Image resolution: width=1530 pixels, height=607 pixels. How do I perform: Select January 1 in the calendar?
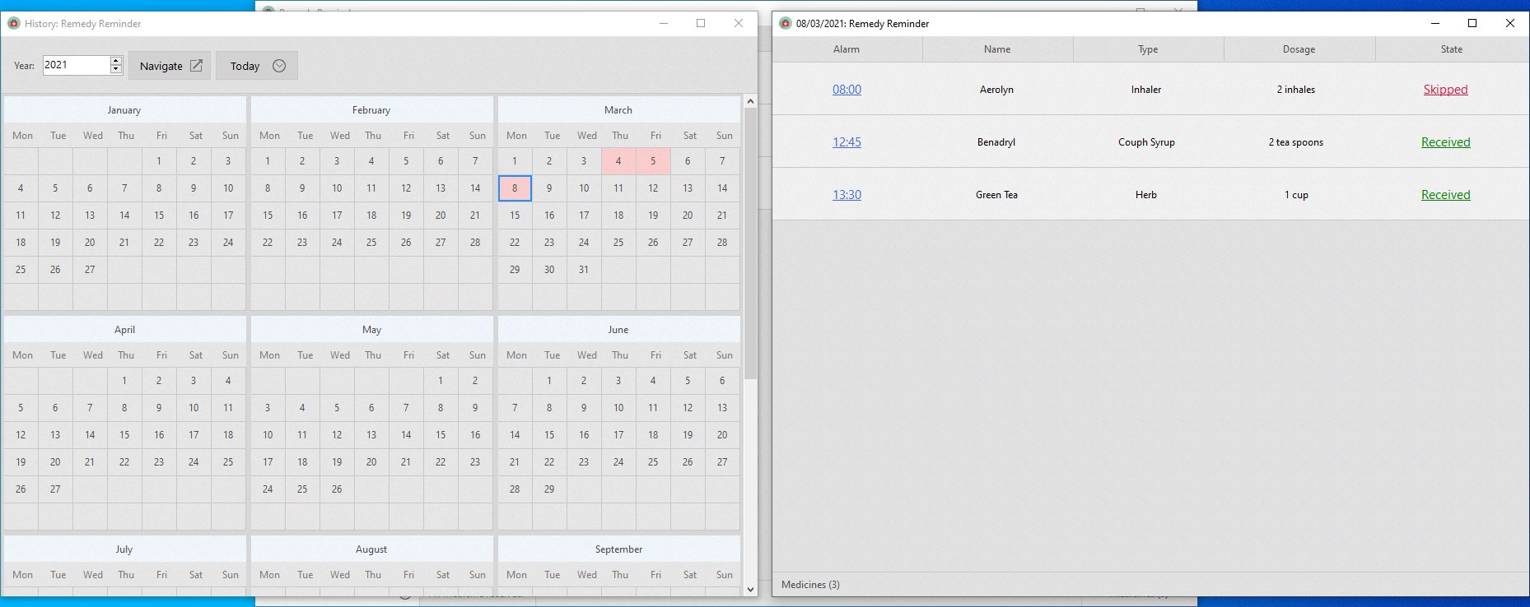point(159,161)
